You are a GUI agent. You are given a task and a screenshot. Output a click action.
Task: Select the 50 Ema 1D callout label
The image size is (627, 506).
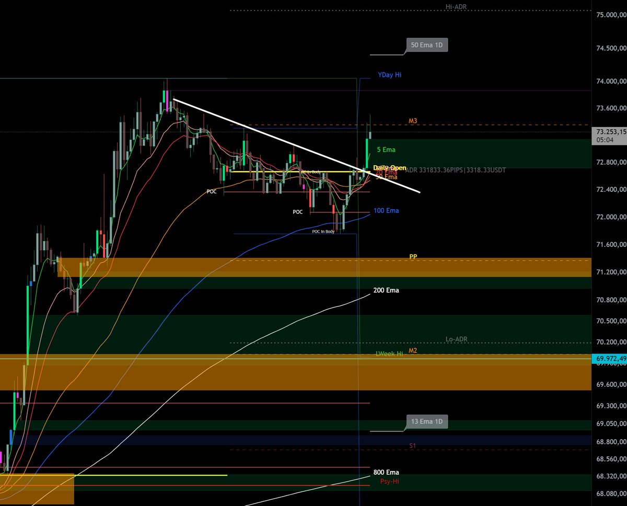(427, 45)
